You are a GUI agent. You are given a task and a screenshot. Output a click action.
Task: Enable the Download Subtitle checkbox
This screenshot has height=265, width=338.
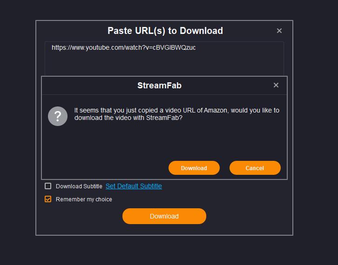[48, 186]
